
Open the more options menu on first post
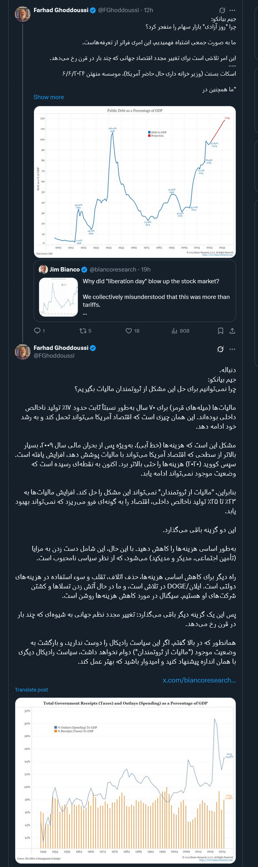coord(233,10)
